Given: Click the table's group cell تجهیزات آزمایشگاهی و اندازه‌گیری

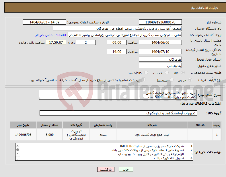Looking at the screenshot, I should (x=76, y=135).
